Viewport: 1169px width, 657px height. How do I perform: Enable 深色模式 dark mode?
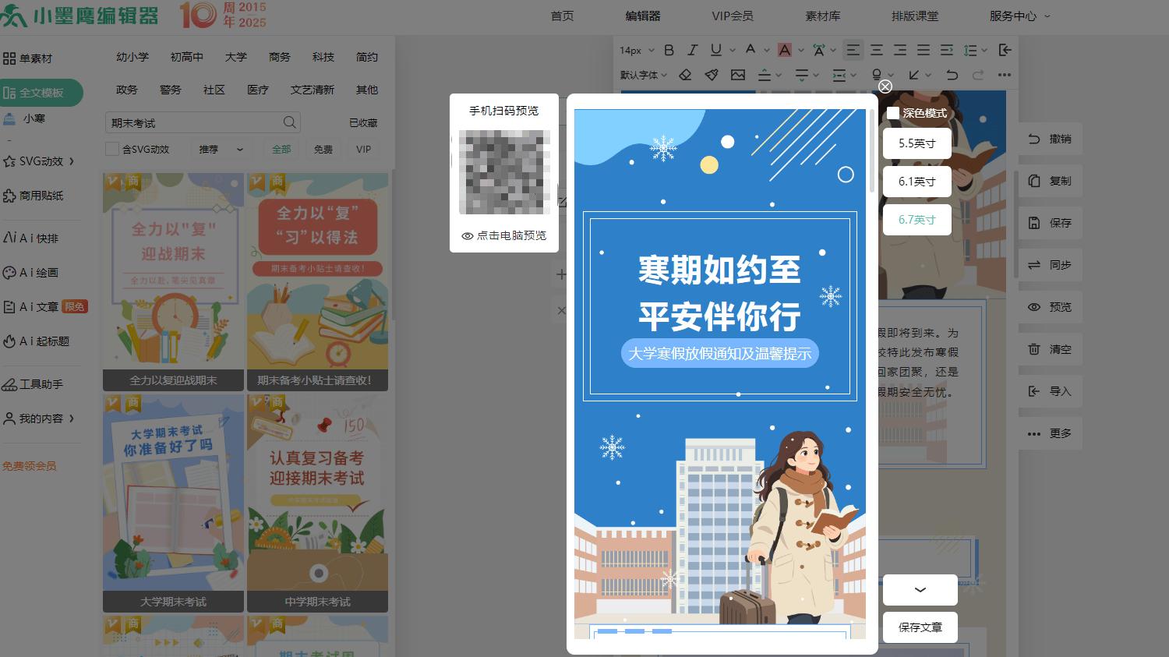[x=892, y=113]
